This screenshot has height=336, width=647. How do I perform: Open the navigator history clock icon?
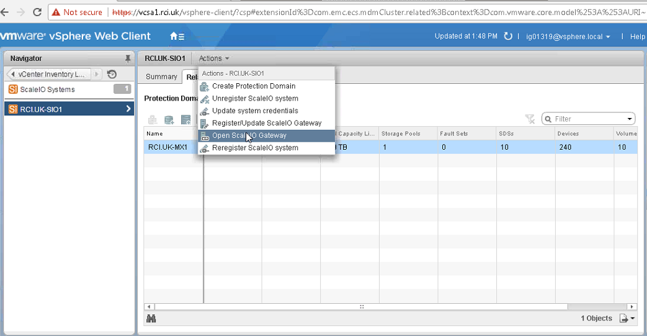(112, 75)
